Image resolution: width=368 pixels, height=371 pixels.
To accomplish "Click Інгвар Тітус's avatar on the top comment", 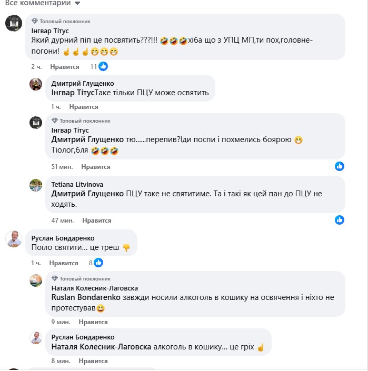I will pos(13,24).
